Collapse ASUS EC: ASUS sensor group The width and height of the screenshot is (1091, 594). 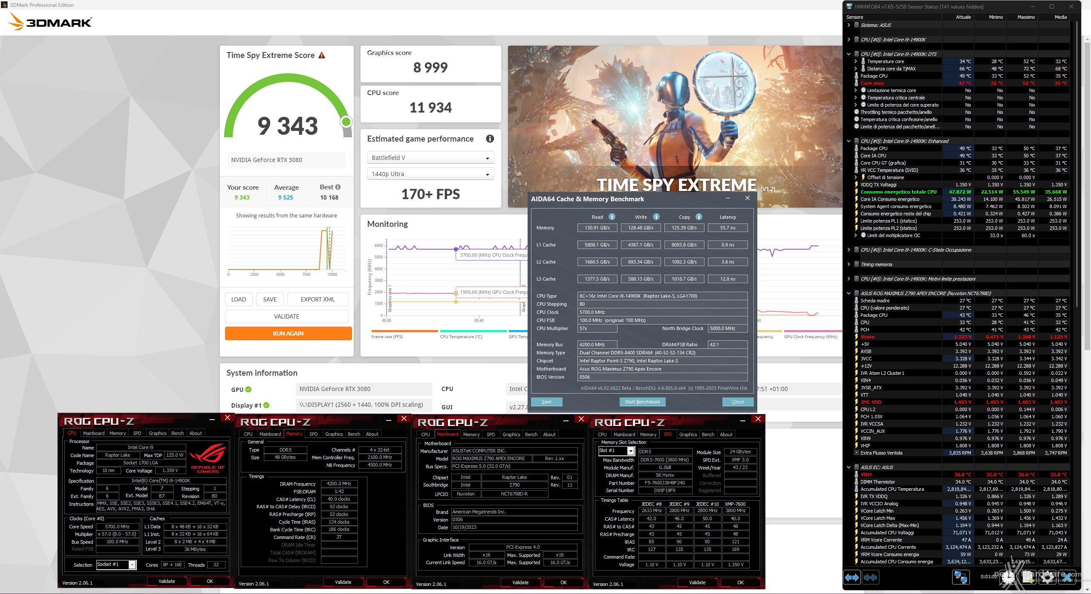pos(849,467)
